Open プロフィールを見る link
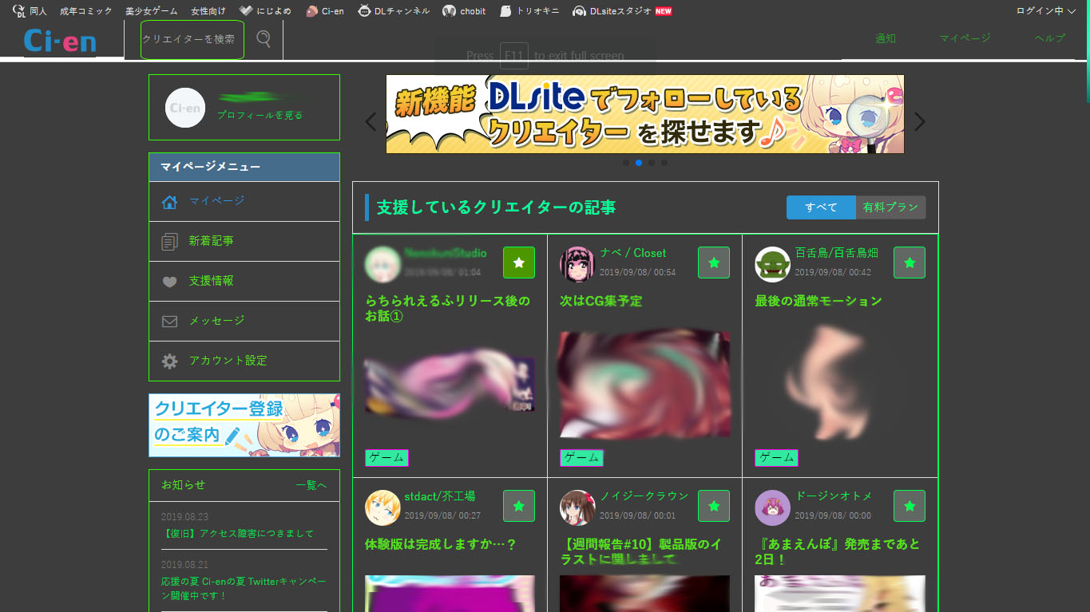Screen dimensions: 1090x612 point(260,115)
